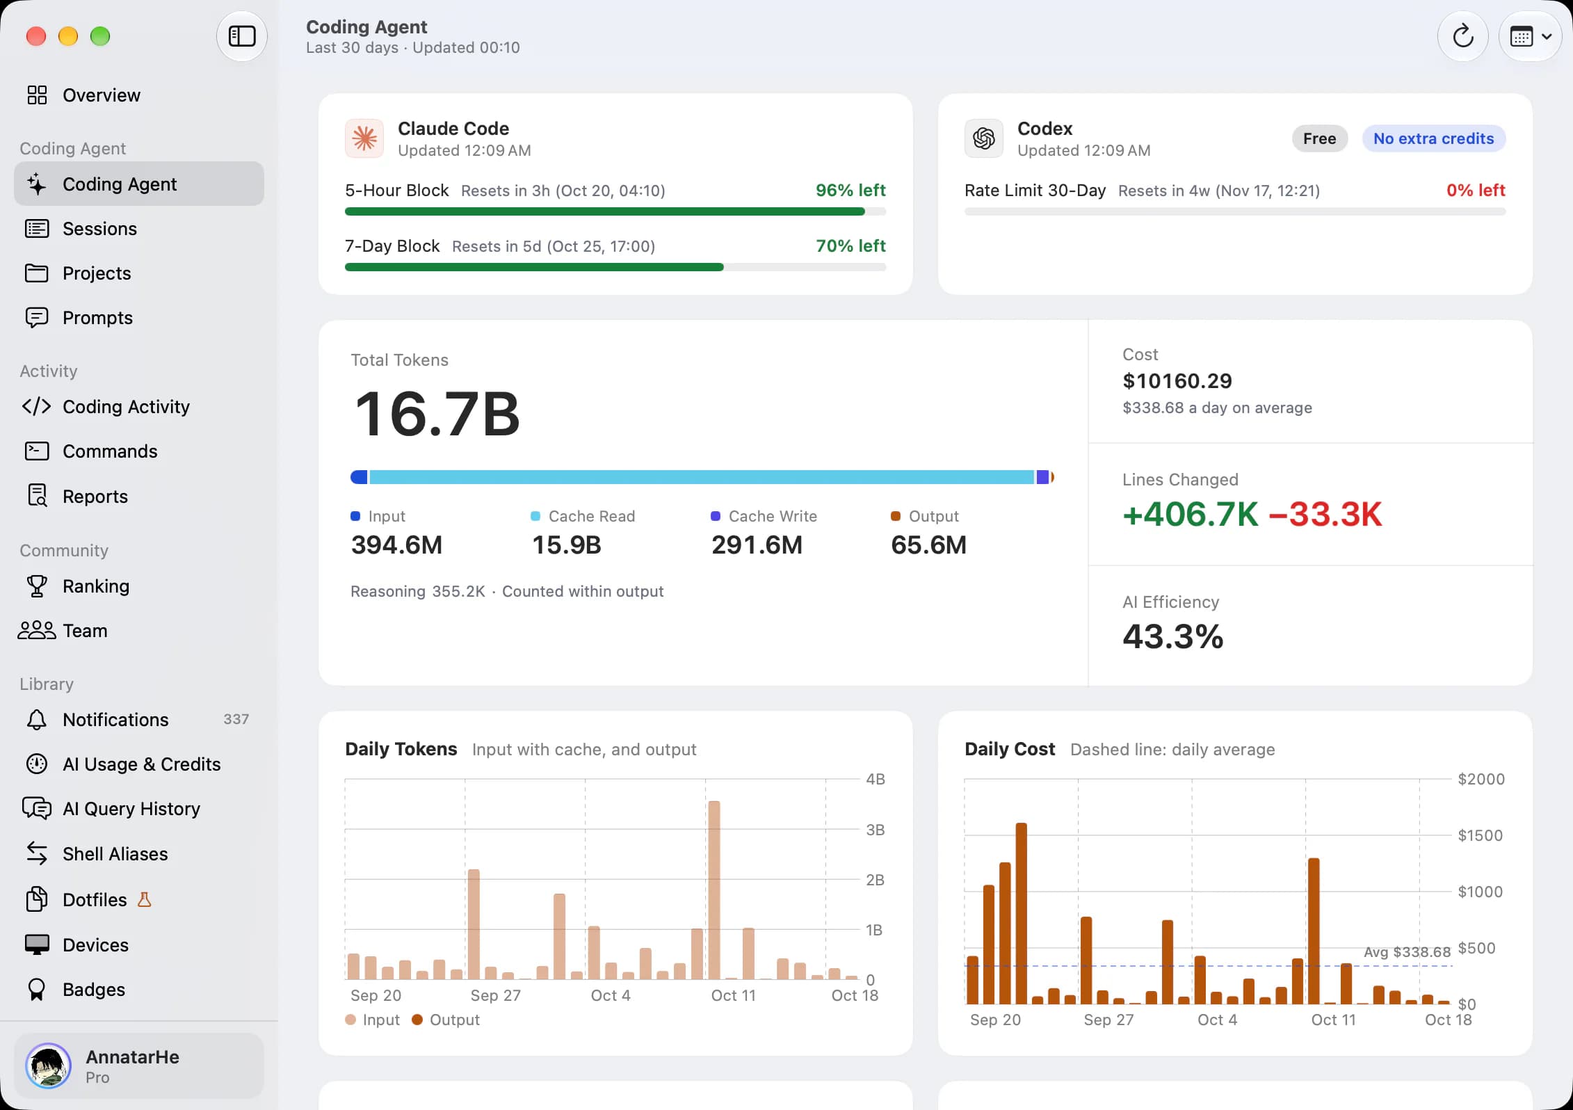1573x1110 pixels.
Task: Click the total cost $10160.29
Action: coord(1177,381)
